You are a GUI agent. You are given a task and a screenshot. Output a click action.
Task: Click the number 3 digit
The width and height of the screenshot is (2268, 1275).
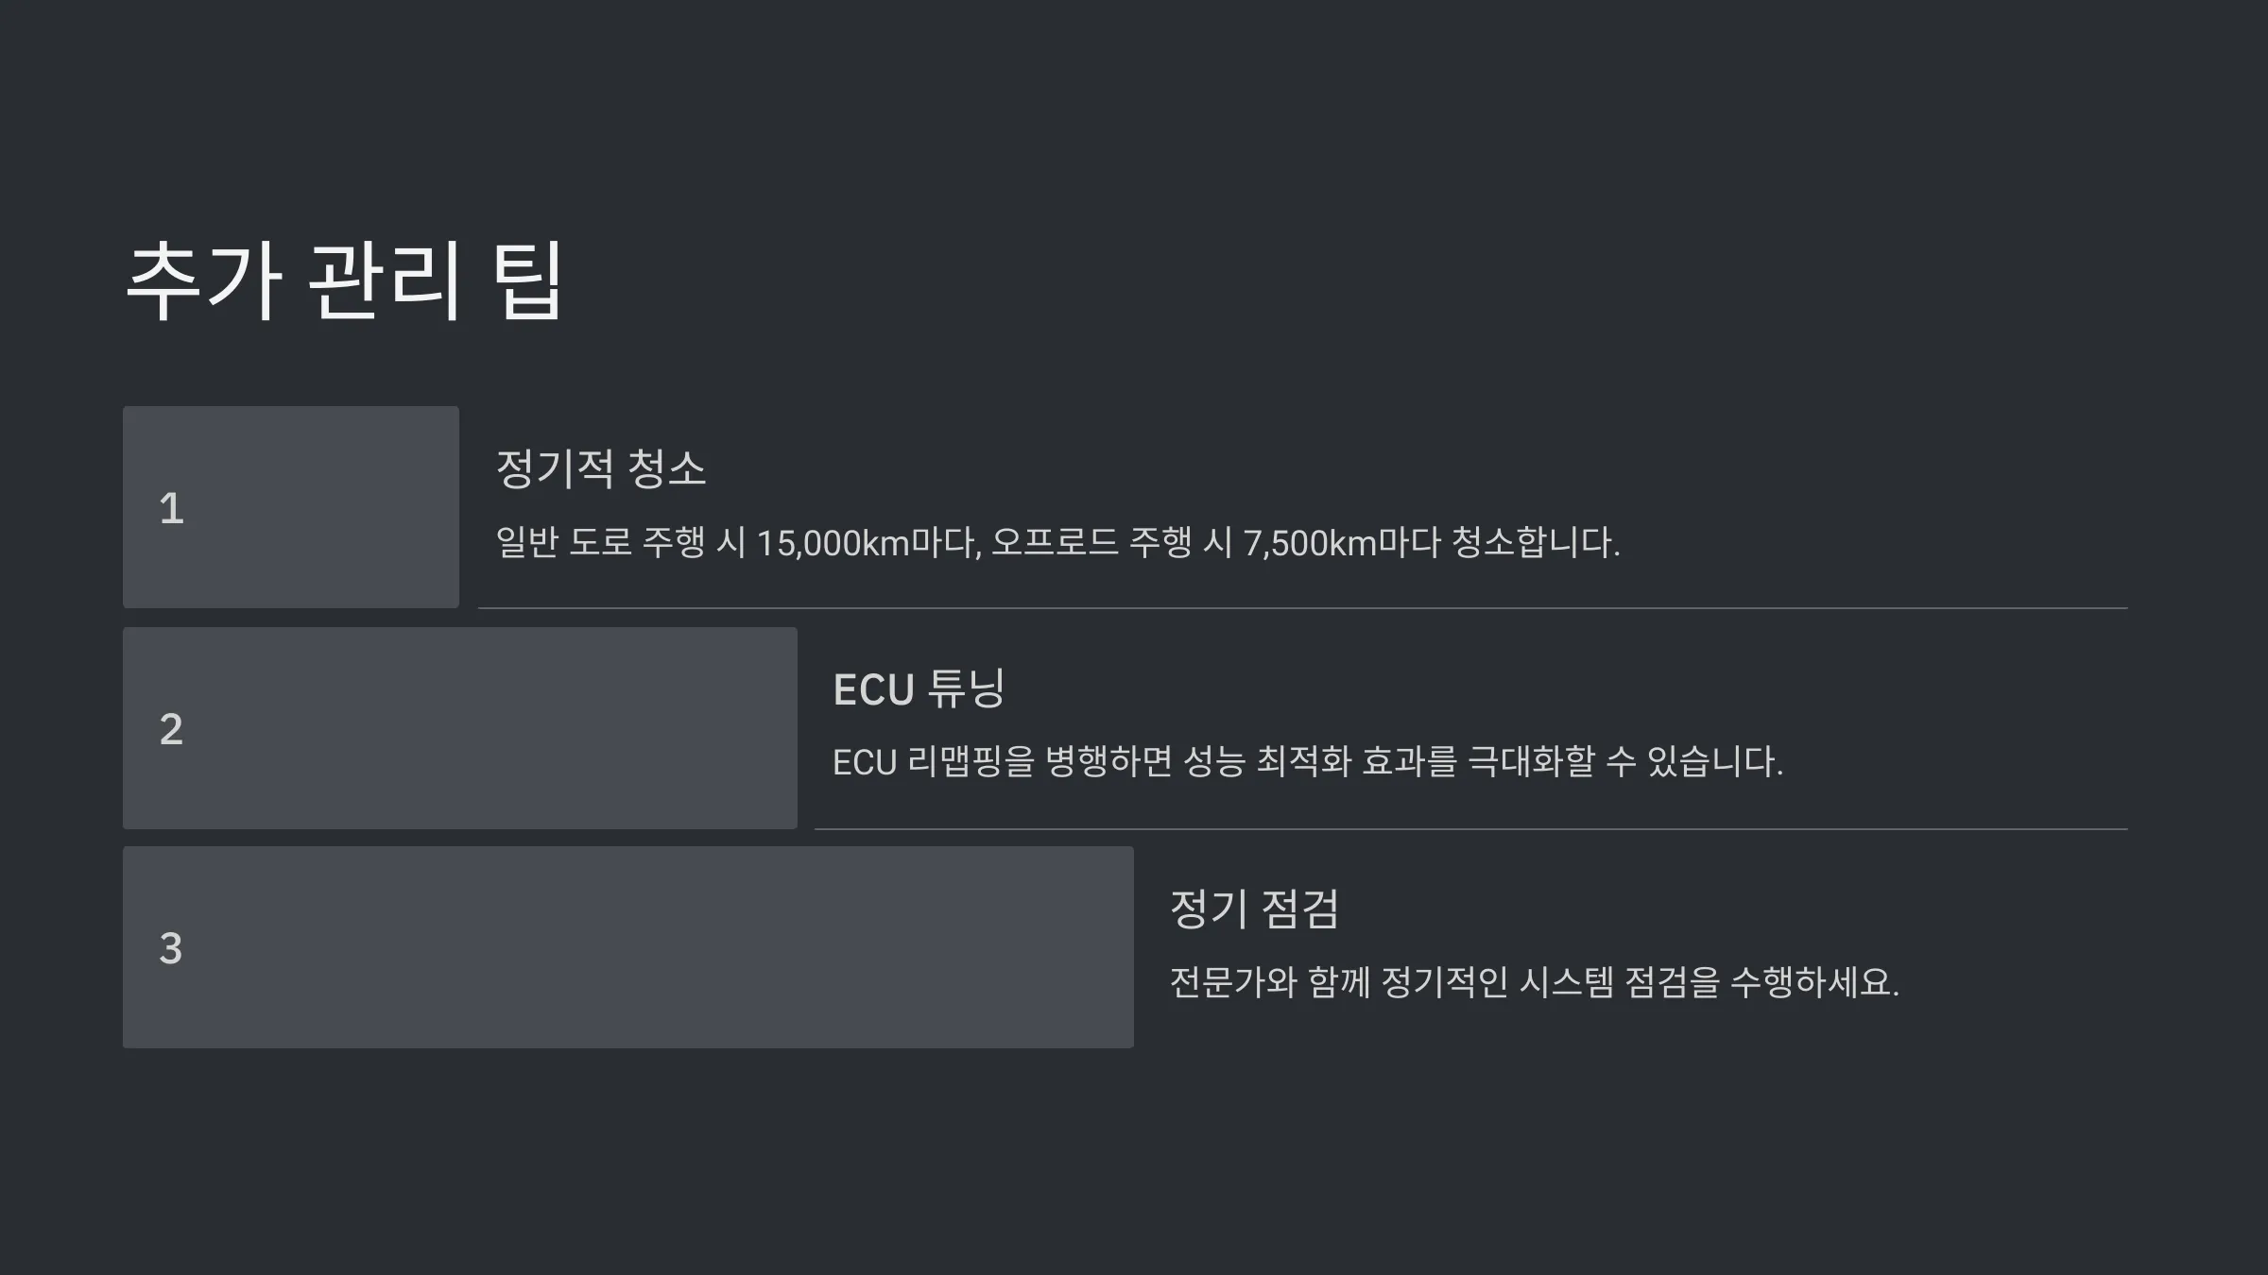pyautogui.click(x=170, y=948)
